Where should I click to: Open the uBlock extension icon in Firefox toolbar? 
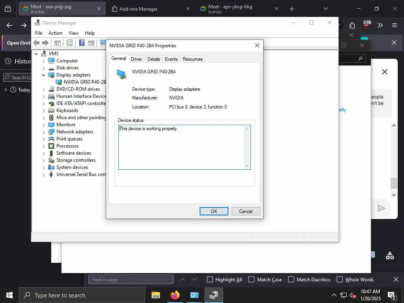(367, 24)
